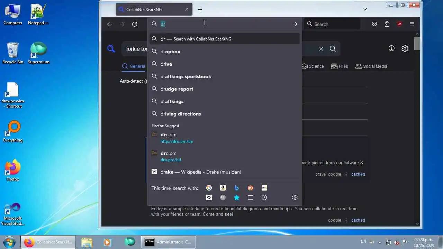Open result options dots beside google
This screenshot has width=443, height=249.
point(346,220)
